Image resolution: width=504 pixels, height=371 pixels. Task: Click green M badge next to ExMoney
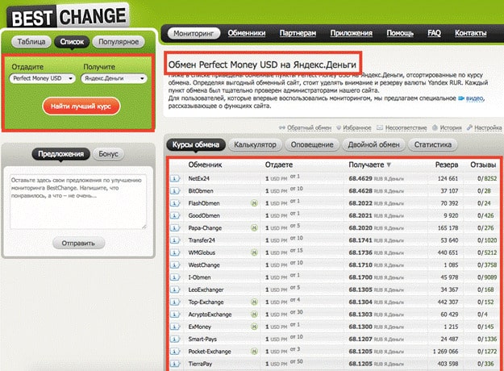pos(254,327)
